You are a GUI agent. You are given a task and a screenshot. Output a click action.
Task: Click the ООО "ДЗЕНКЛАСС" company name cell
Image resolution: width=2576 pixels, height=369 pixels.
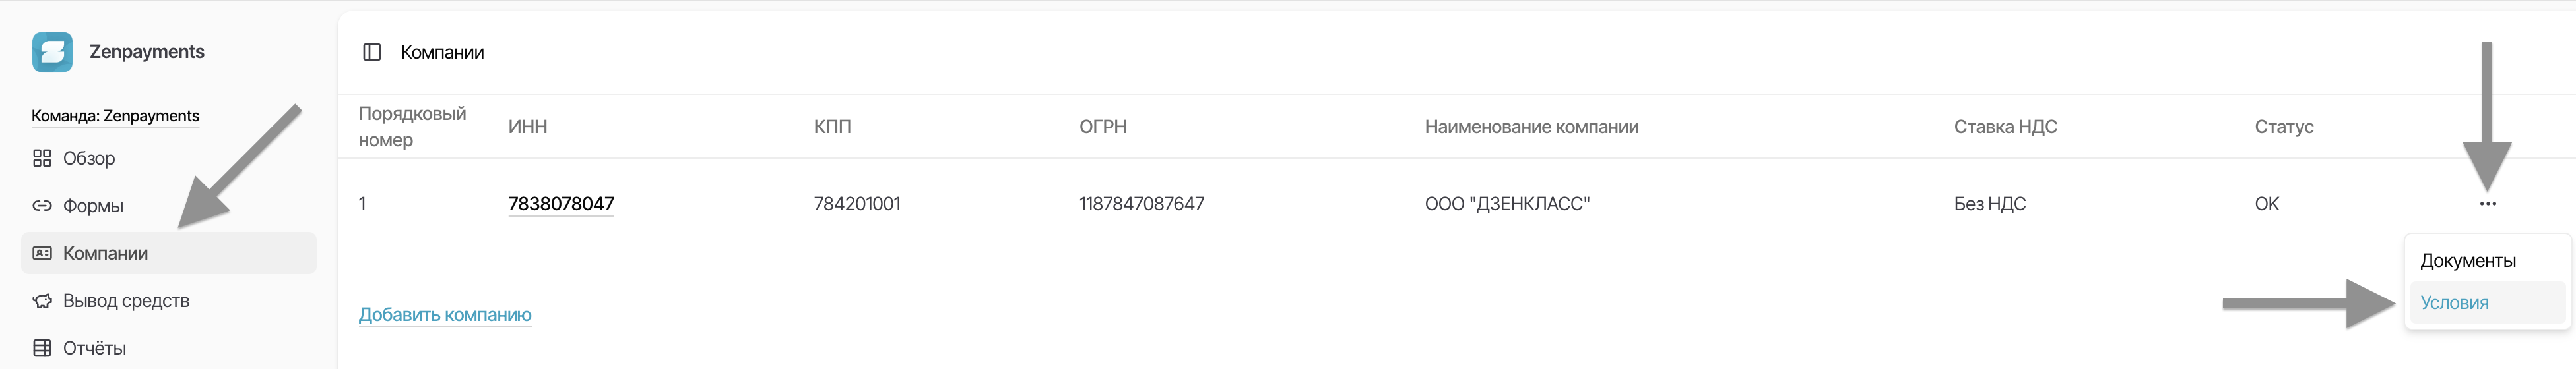(x=1507, y=204)
